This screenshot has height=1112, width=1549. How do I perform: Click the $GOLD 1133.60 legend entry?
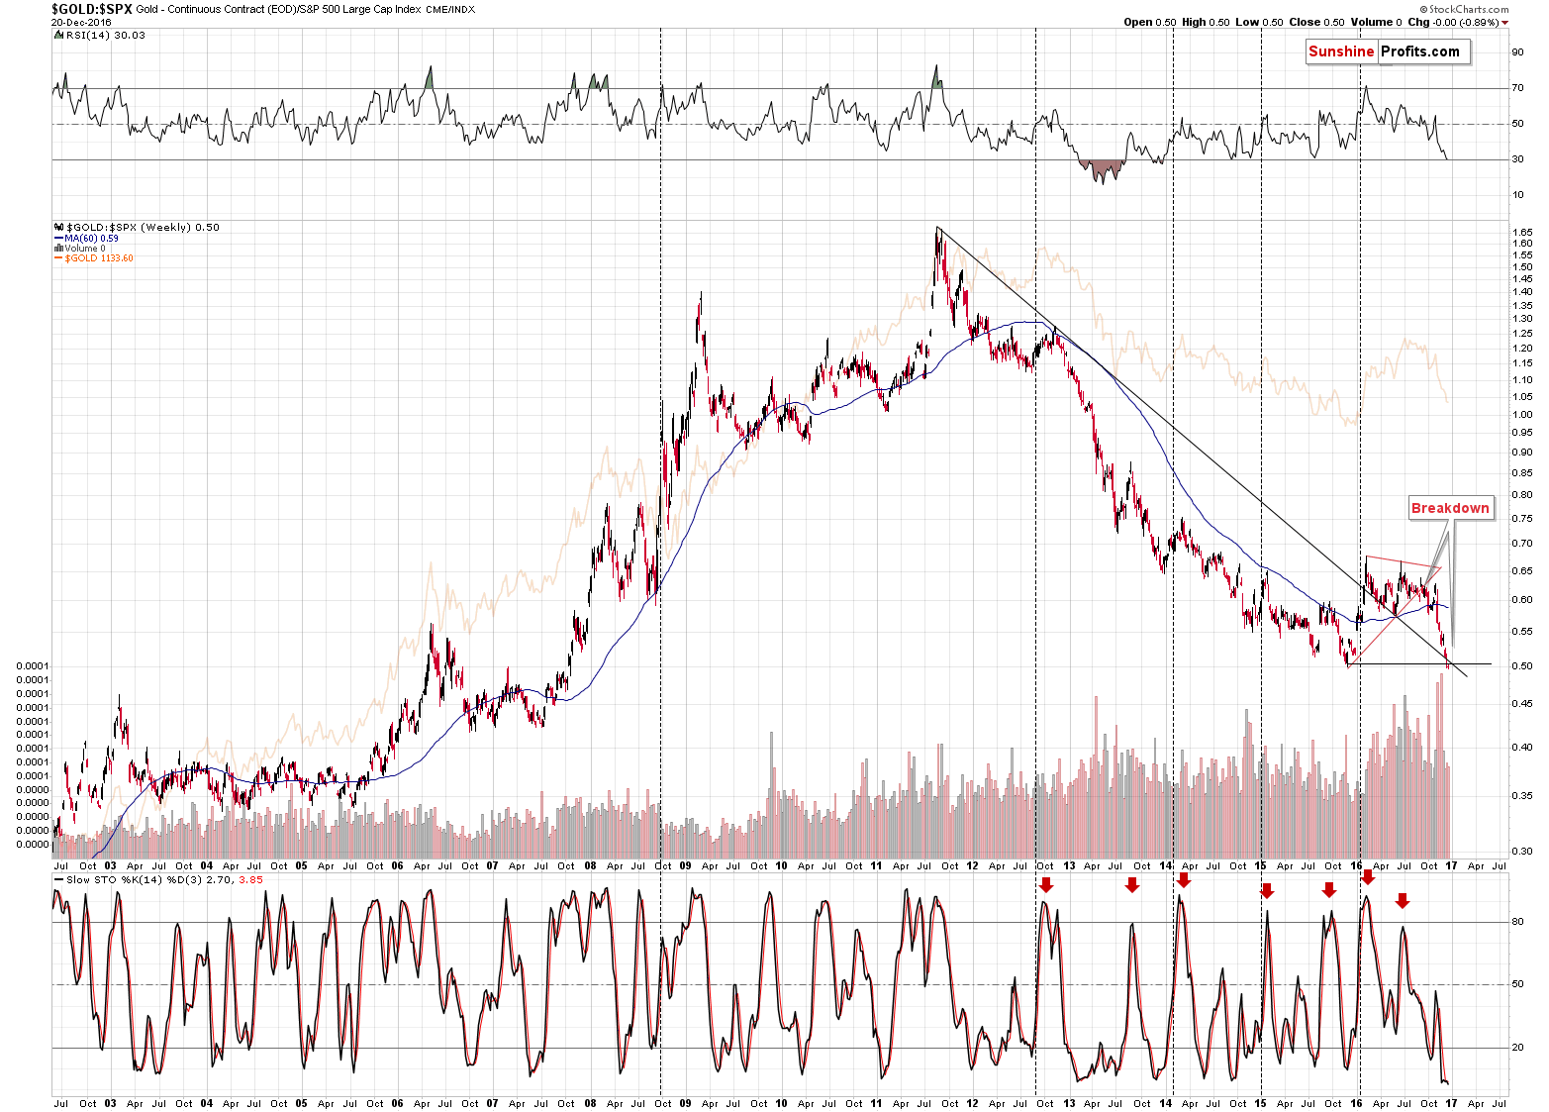pos(98,258)
